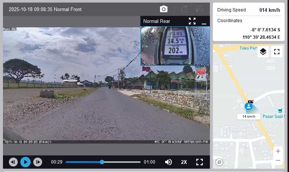Viewport: 289px width, 172px height.
Task: Mute the video volume
Action: coord(169,162)
